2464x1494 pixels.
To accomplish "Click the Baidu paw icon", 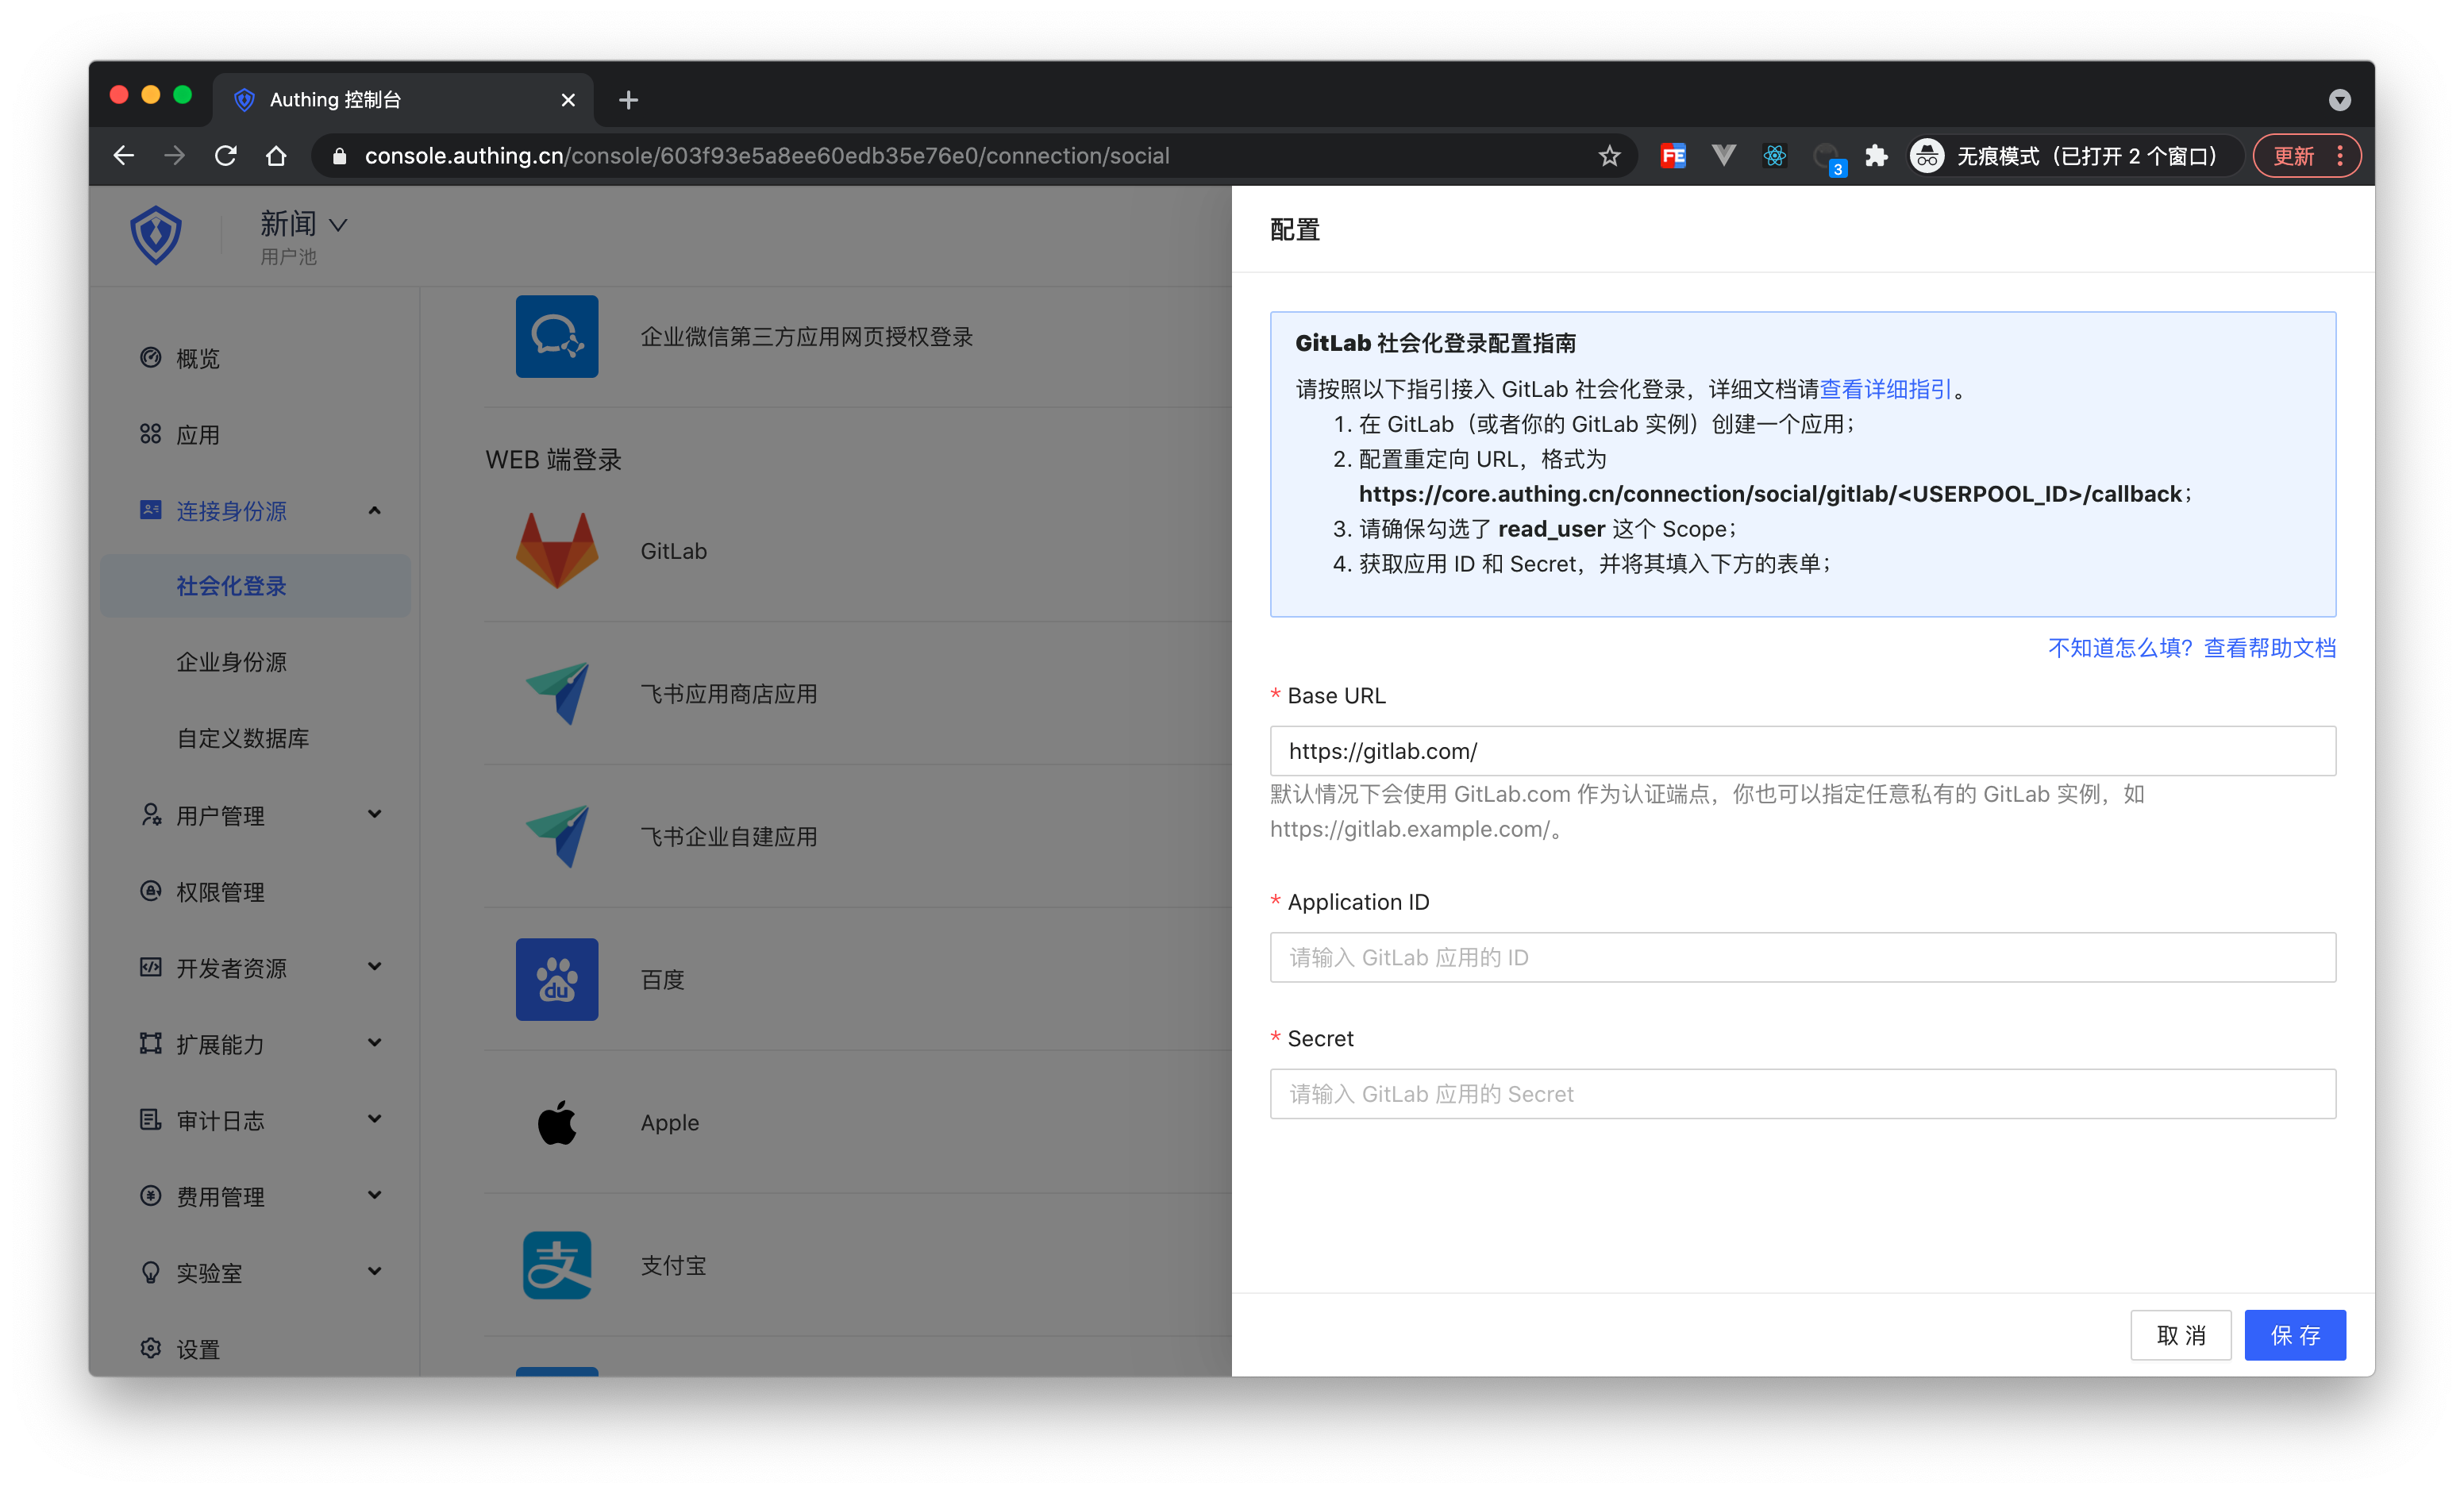I will click(556, 979).
